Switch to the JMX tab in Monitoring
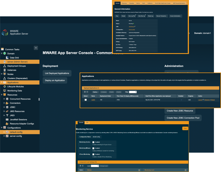This screenshot has height=172, width=221. [x=87, y=122]
